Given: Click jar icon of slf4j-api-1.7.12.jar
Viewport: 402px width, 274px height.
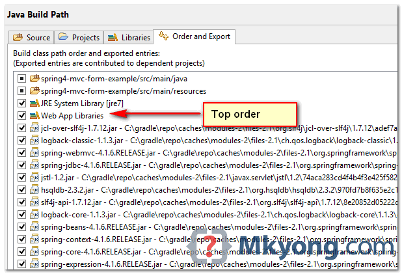Looking at the screenshot, I should point(34,202).
